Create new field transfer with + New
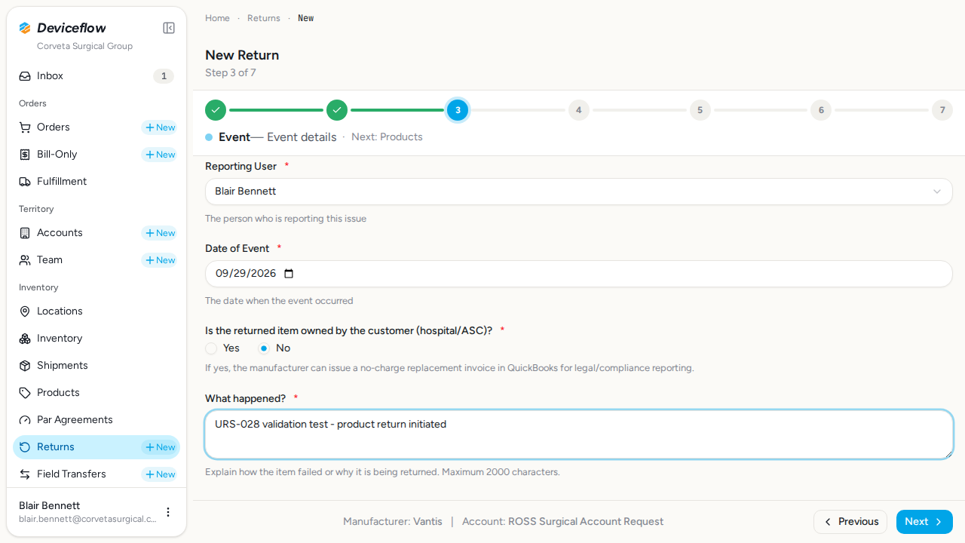Screen dimensions: 965x543 point(160,474)
